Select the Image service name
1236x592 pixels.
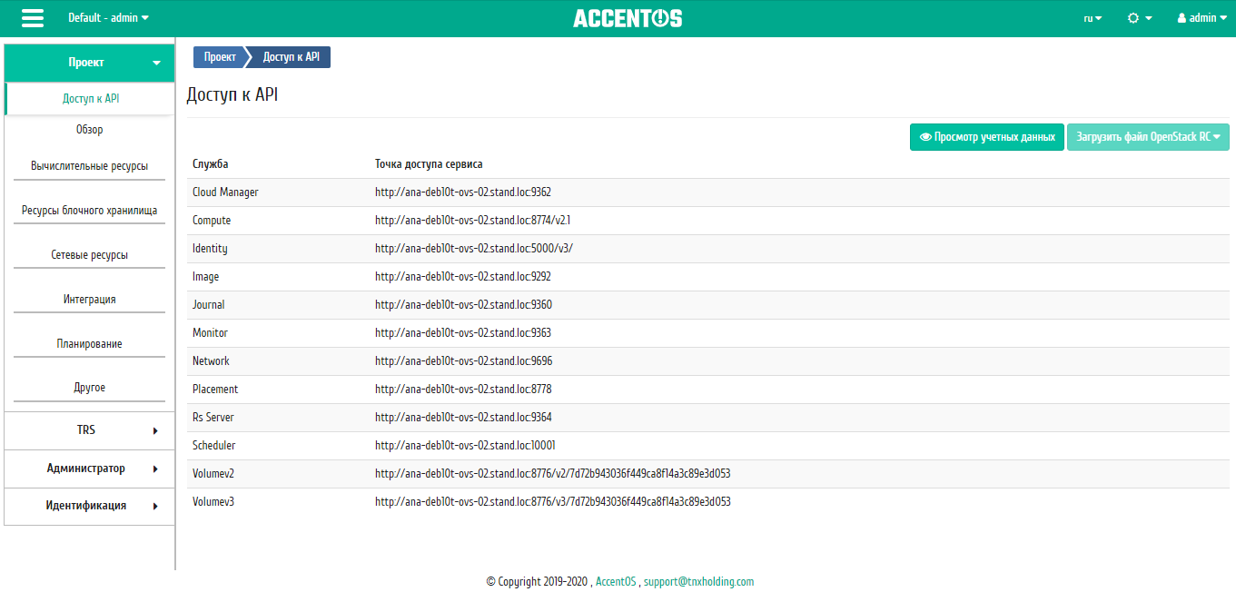[205, 277]
